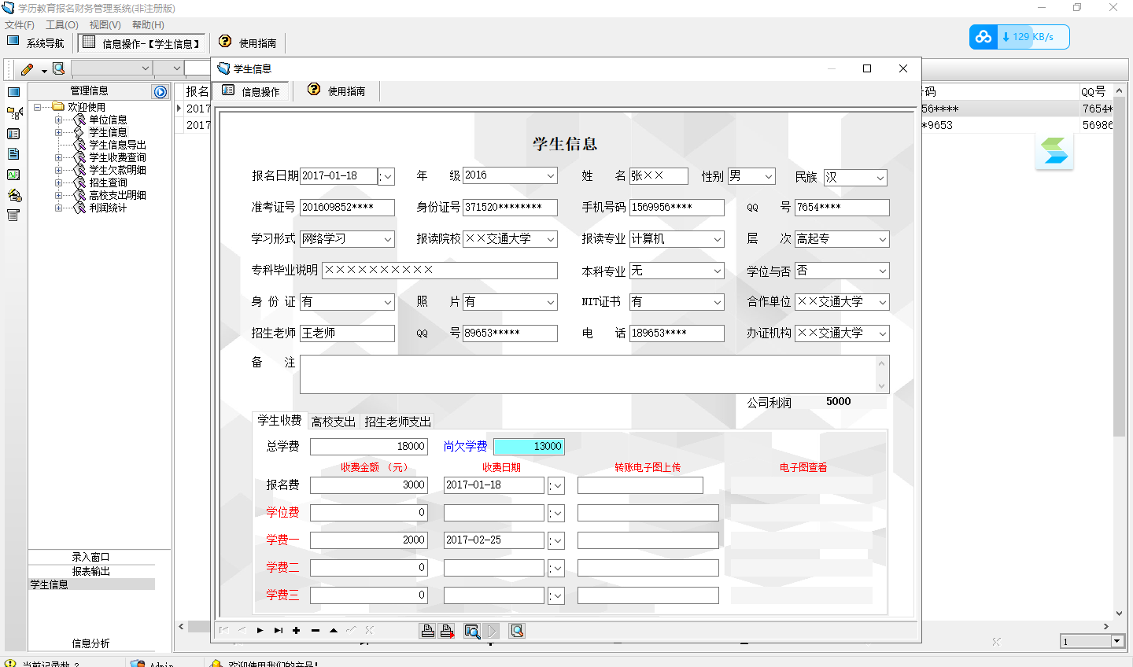Open the 招生老师支出 tab
1133x667 pixels.
tap(397, 422)
